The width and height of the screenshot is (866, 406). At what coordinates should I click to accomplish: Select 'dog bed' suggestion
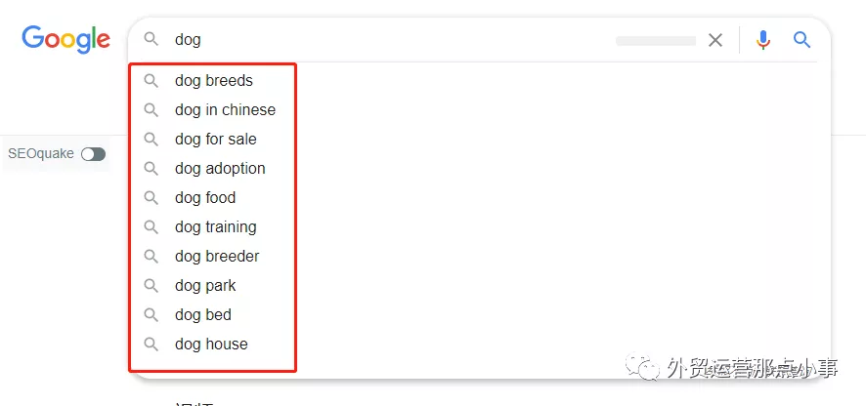point(203,315)
